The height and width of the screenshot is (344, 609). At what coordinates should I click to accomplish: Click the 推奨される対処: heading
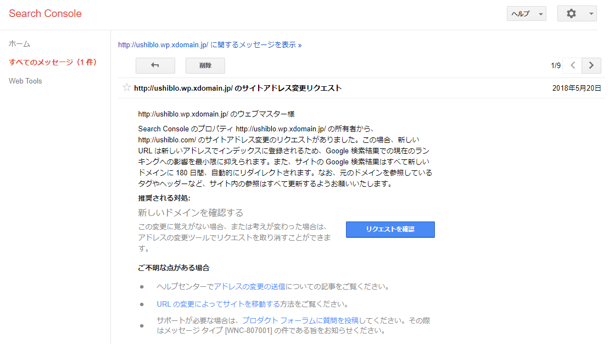(x=164, y=198)
